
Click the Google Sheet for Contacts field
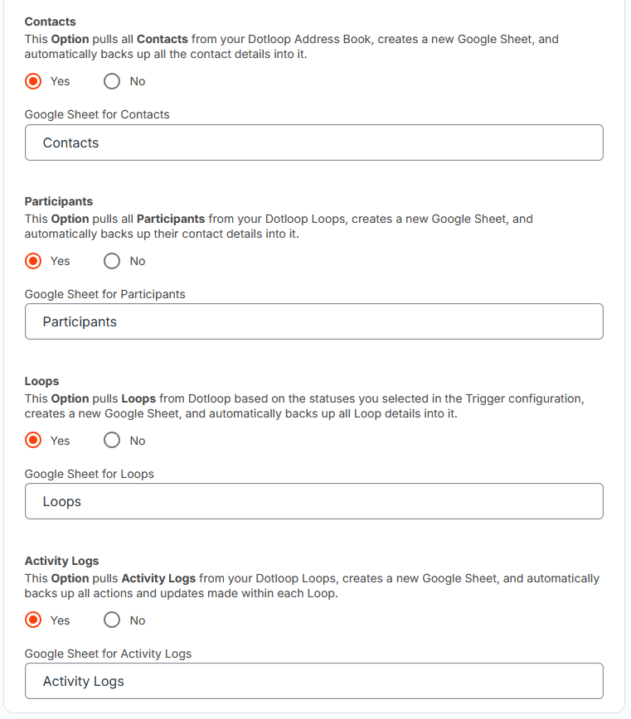313,142
